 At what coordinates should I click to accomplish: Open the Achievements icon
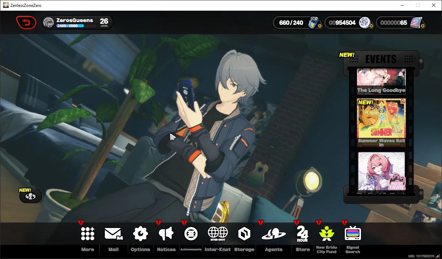191,234
